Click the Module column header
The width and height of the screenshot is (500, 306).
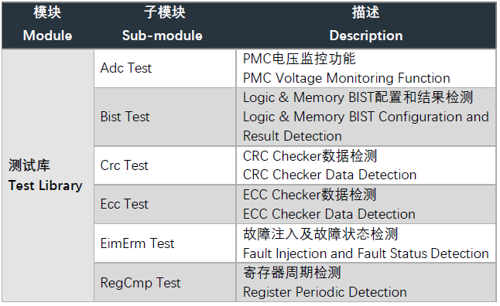click(x=47, y=25)
